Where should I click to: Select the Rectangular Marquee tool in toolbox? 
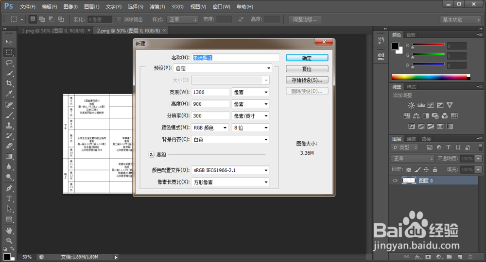click(x=9, y=52)
